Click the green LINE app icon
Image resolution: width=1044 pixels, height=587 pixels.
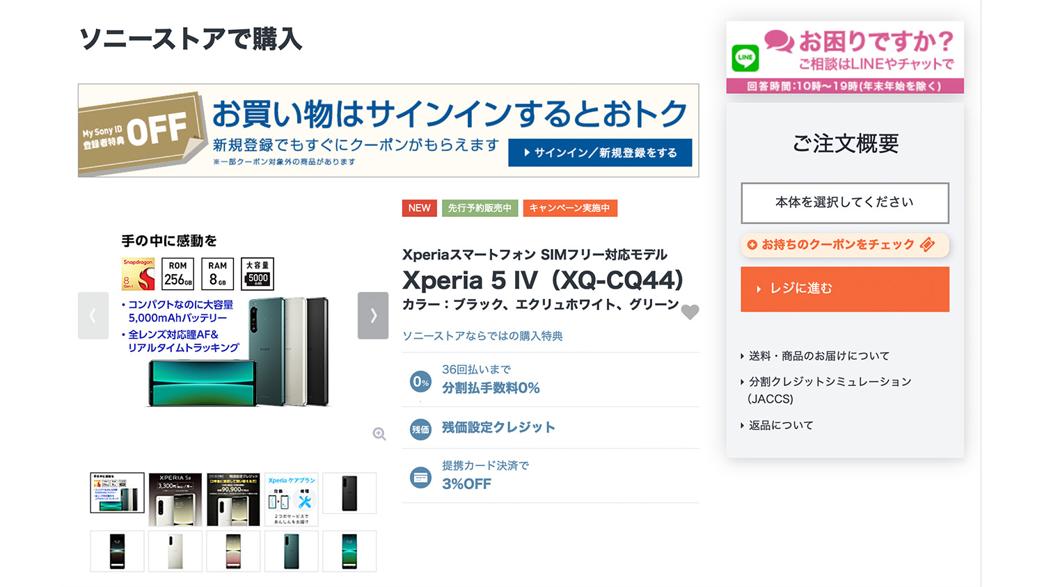[x=745, y=58]
